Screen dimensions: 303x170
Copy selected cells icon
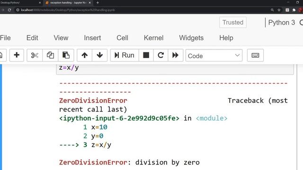(x=50, y=55)
